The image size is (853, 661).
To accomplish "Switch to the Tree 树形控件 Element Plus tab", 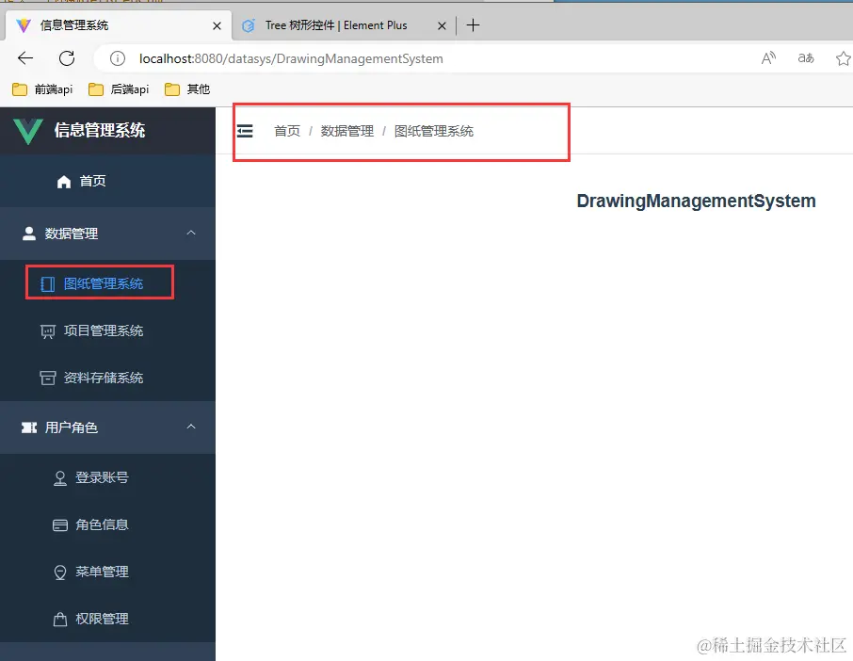I will click(x=344, y=25).
